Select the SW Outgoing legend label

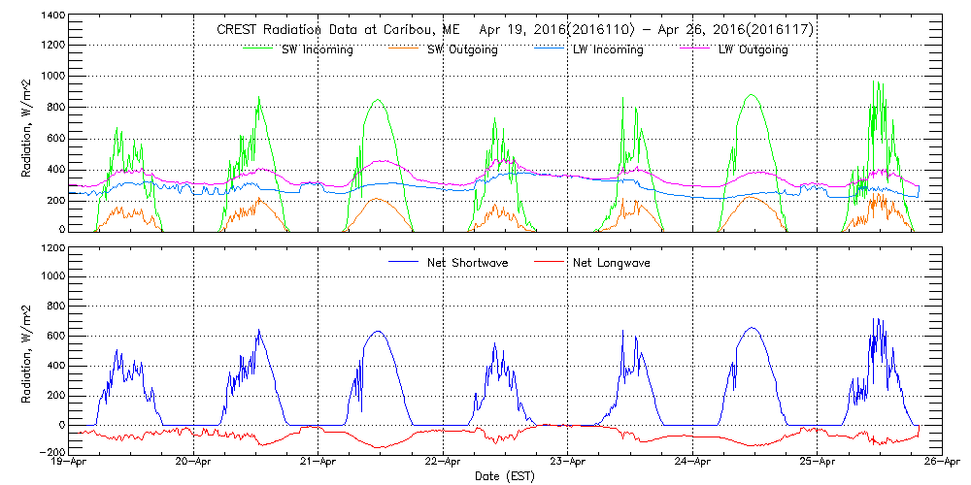pyautogui.click(x=462, y=49)
